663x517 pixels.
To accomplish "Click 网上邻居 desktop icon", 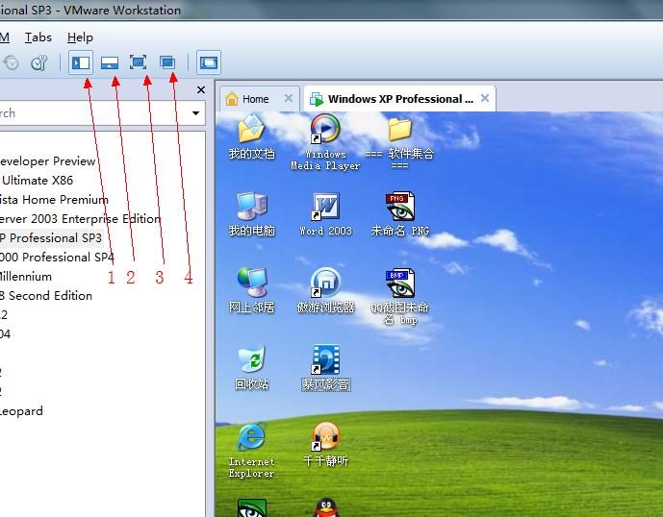I will [x=251, y=290].
